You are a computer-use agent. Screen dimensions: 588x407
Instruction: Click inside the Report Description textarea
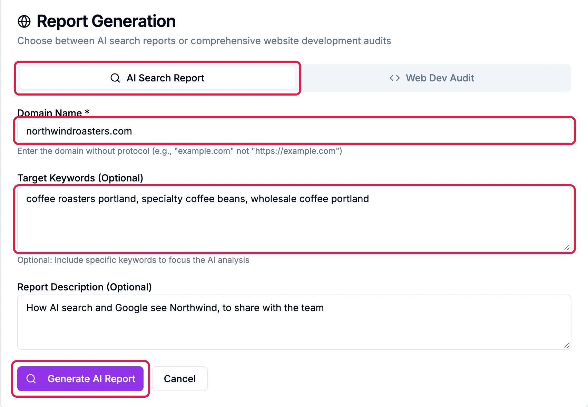[294, 322]
